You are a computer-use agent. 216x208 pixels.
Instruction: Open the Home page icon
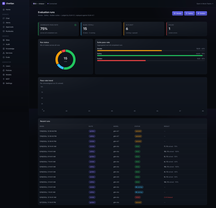coord(4,9)
